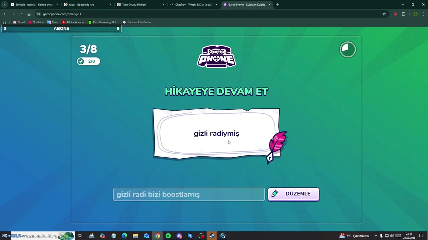Click the 'gizli radiymiş' story text
428x240 pixels.
coord(216,133)
